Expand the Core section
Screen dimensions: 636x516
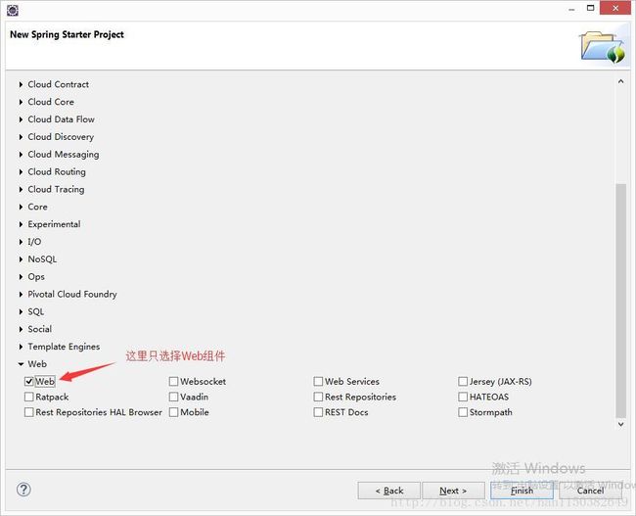(x=21, y=207)
